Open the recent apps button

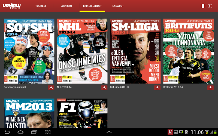[34, 132]
